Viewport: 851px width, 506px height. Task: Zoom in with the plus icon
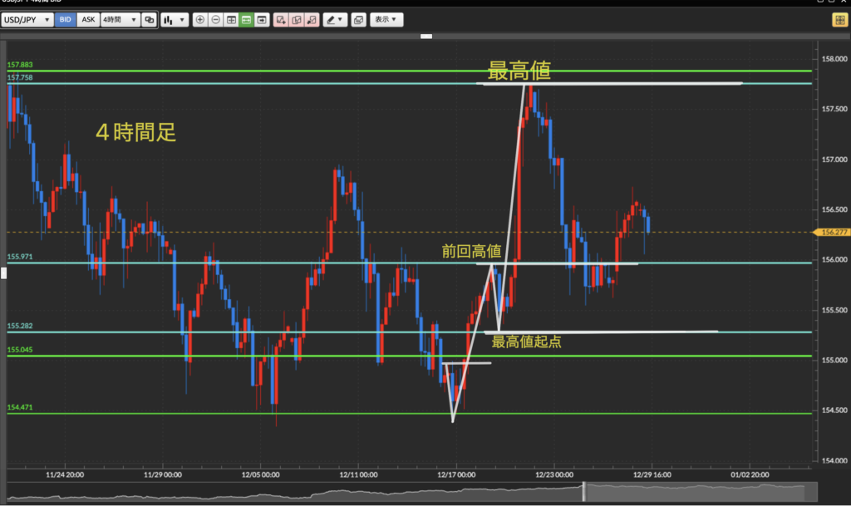pyautogui.click(x=200, y=19)
